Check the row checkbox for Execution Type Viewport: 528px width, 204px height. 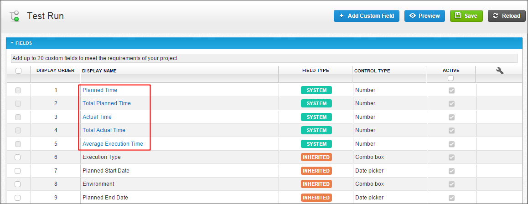tap(18, 158)
